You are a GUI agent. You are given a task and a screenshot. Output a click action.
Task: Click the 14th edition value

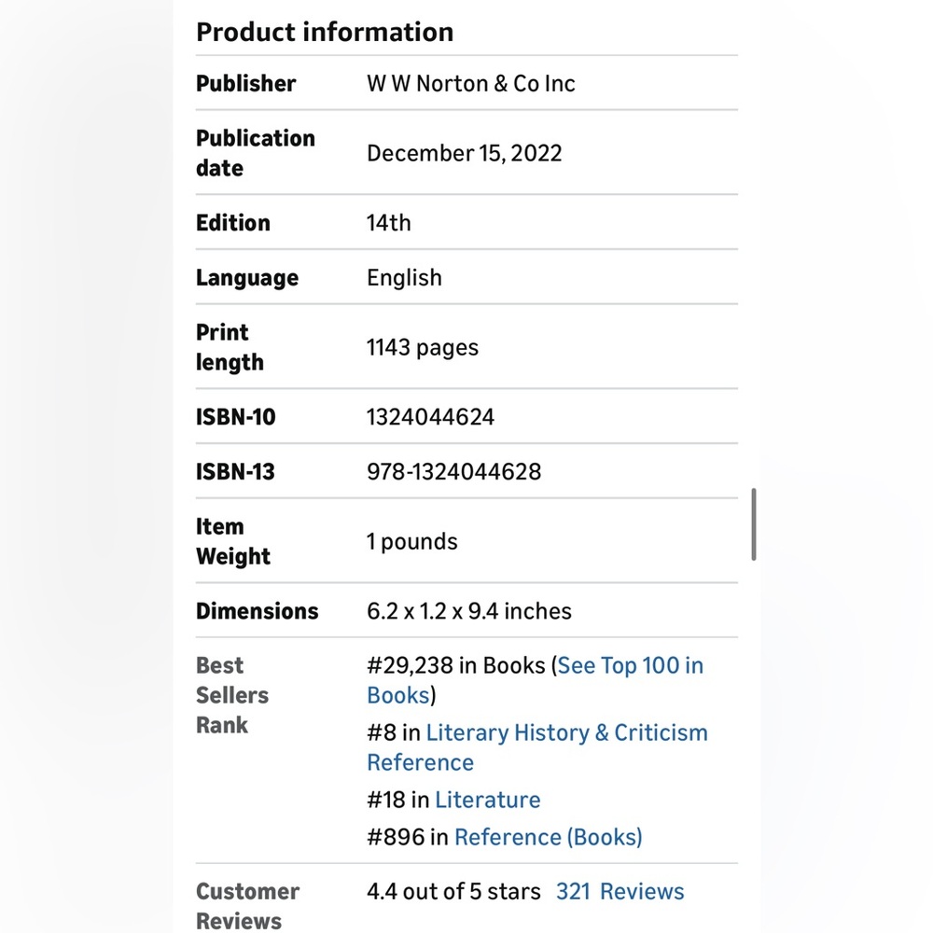388,223
